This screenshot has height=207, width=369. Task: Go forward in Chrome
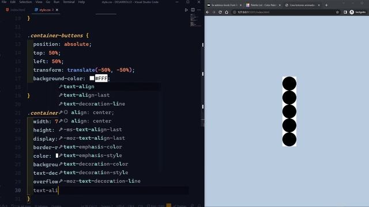pyautogui.click(x=214, y=12)
